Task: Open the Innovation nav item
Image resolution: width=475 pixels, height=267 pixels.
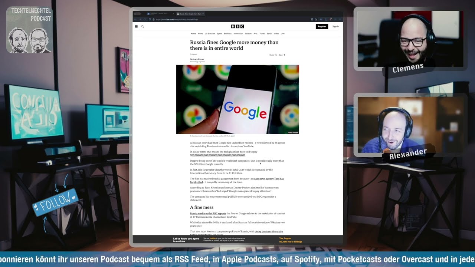Action: coord(238,34)
